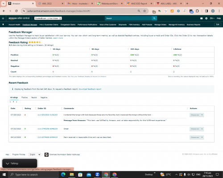223x178 pixels.
Task: Open the Seller Central hamburger menu
Action: coord(3,18)
